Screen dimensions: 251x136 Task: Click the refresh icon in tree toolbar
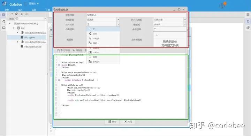tap(12, 14)
